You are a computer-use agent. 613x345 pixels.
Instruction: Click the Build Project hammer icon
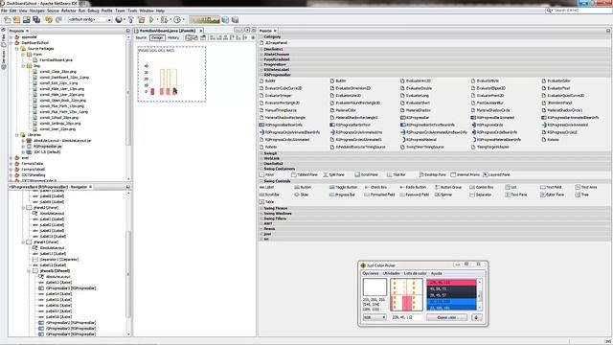131,19
